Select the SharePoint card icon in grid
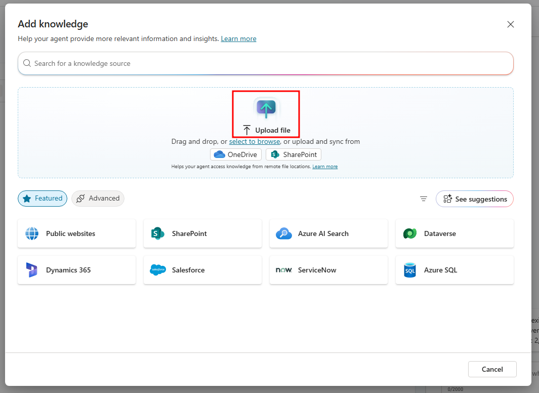Image resolution: width=539 pixels, height=393 pixels. coord(158,233)
